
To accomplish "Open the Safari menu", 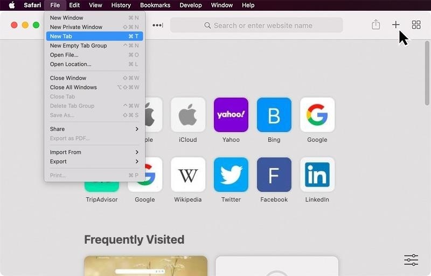I will [32, 5].
